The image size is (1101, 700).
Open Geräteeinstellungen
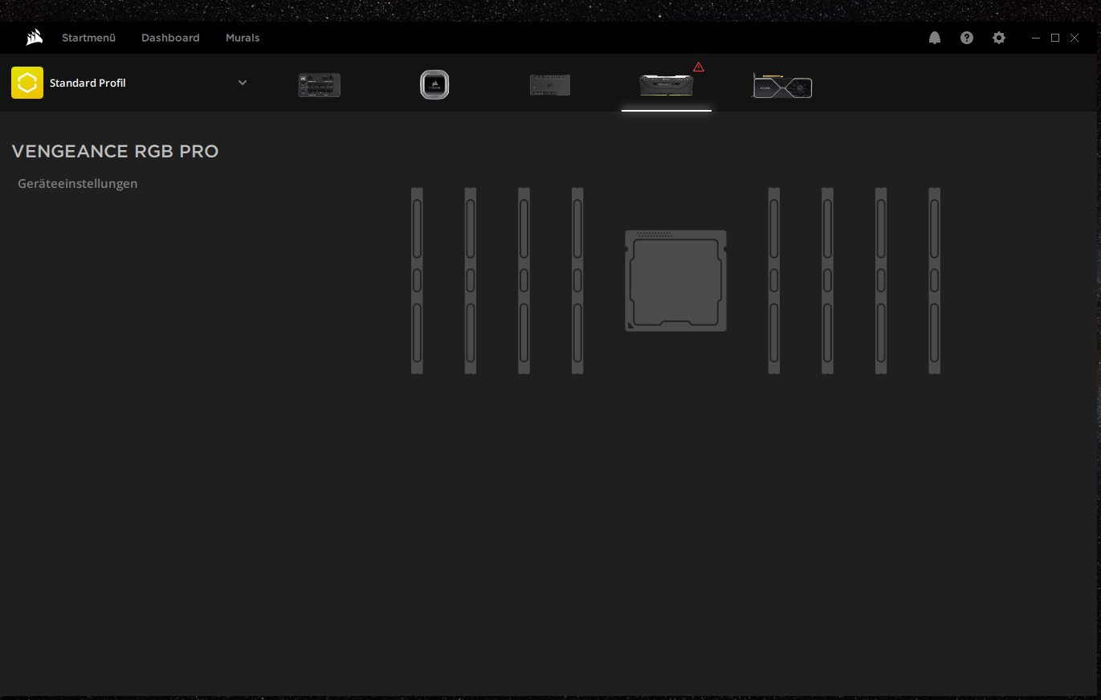(78, 184)
